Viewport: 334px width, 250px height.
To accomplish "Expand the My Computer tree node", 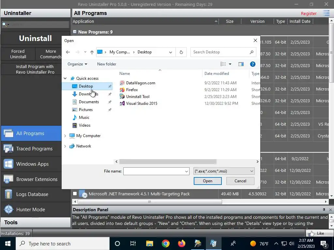I will tap(65, 136).
